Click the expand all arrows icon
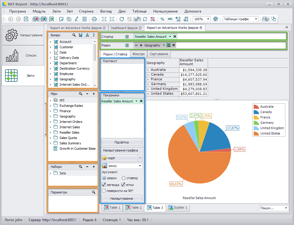 point(104,19)
